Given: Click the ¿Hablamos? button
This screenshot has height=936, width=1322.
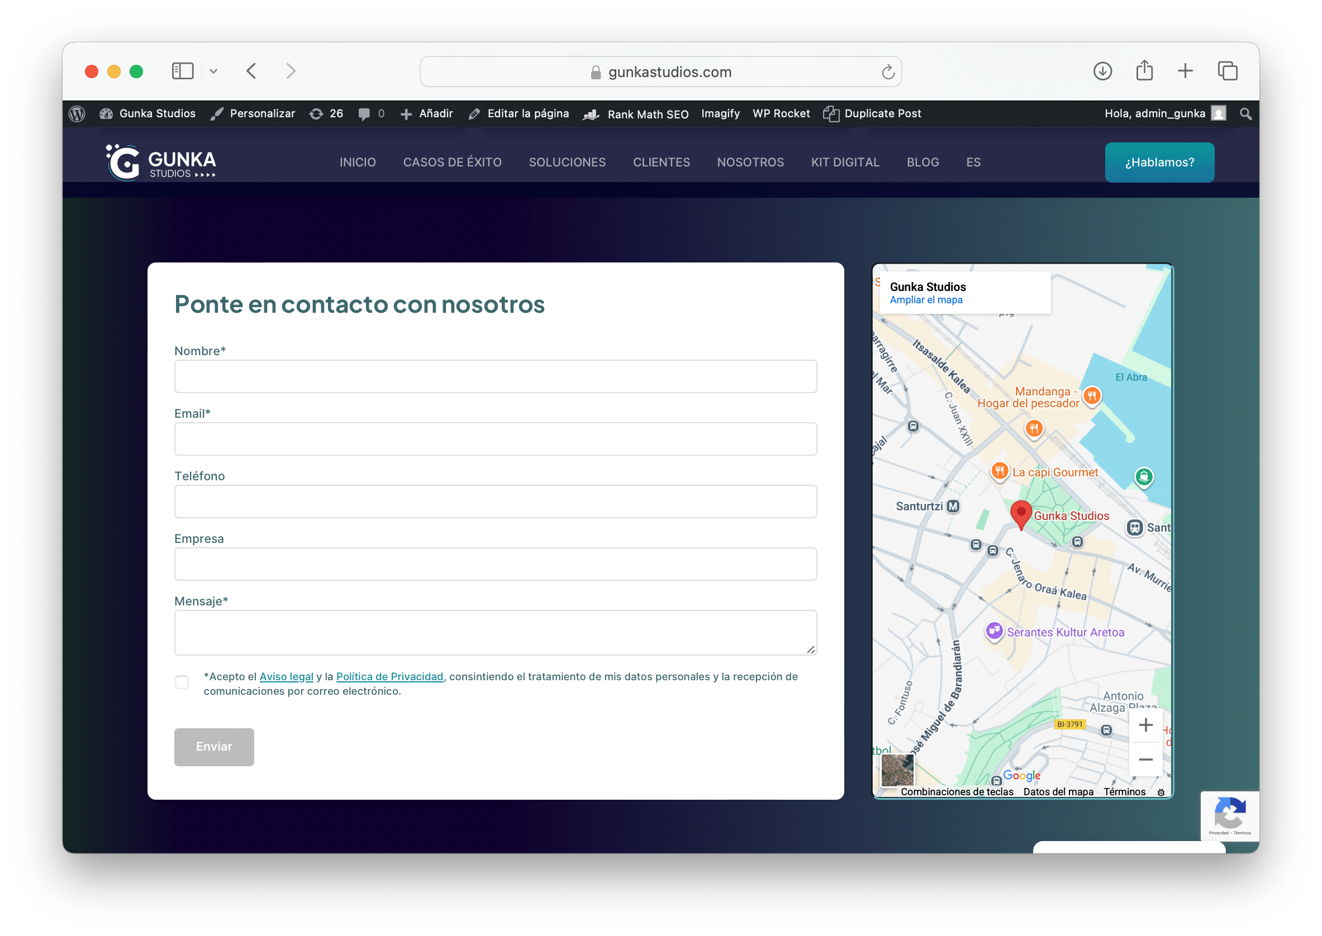Looking at the screenshot, I should (x=1159, y=162).
